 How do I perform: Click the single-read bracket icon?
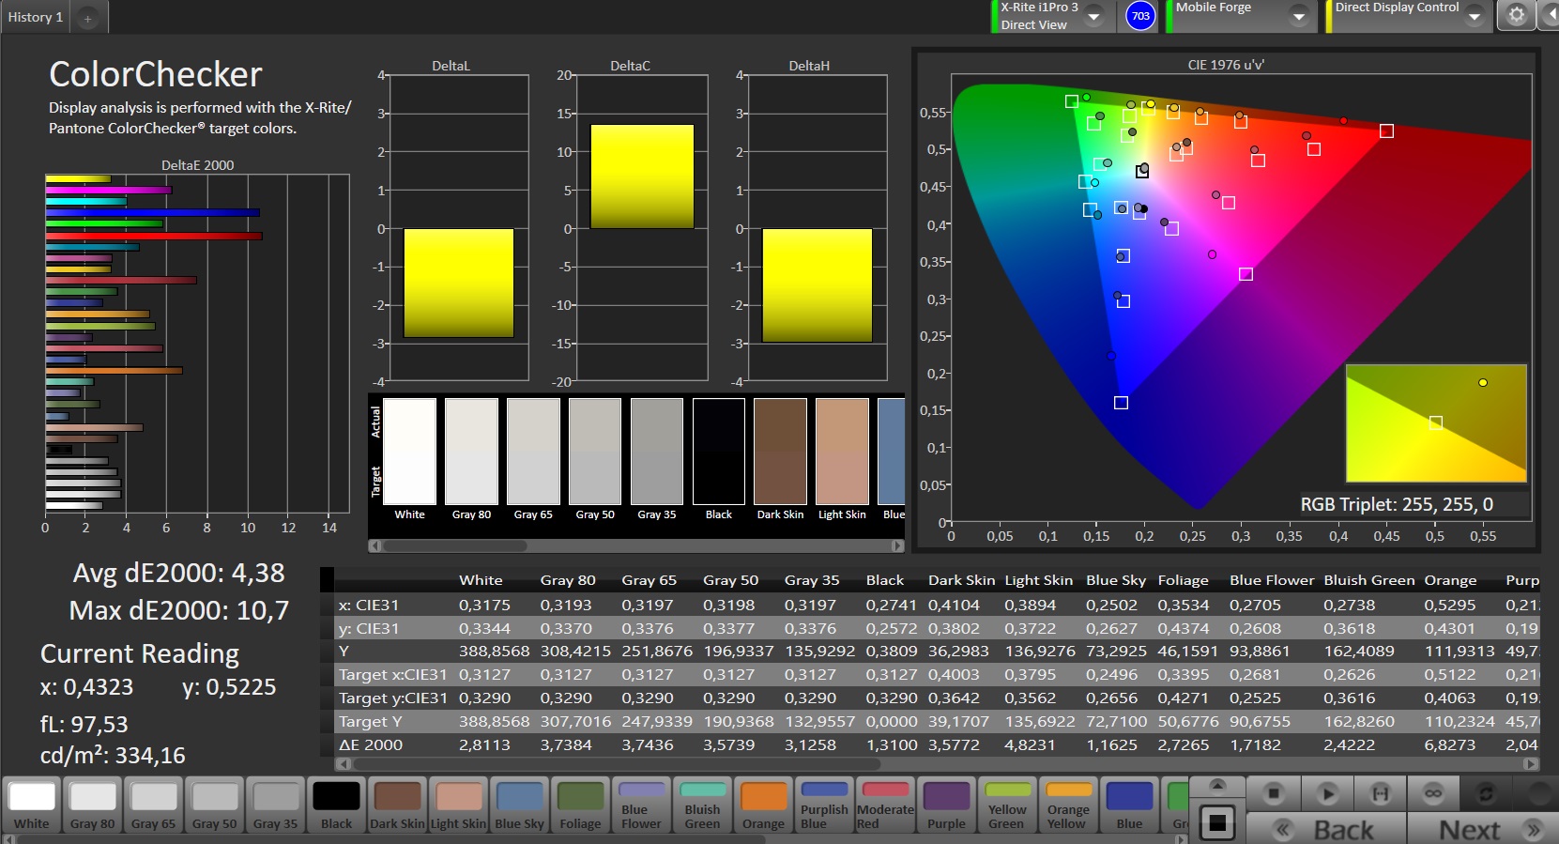pyautogui.click(x=1381, y=794)
